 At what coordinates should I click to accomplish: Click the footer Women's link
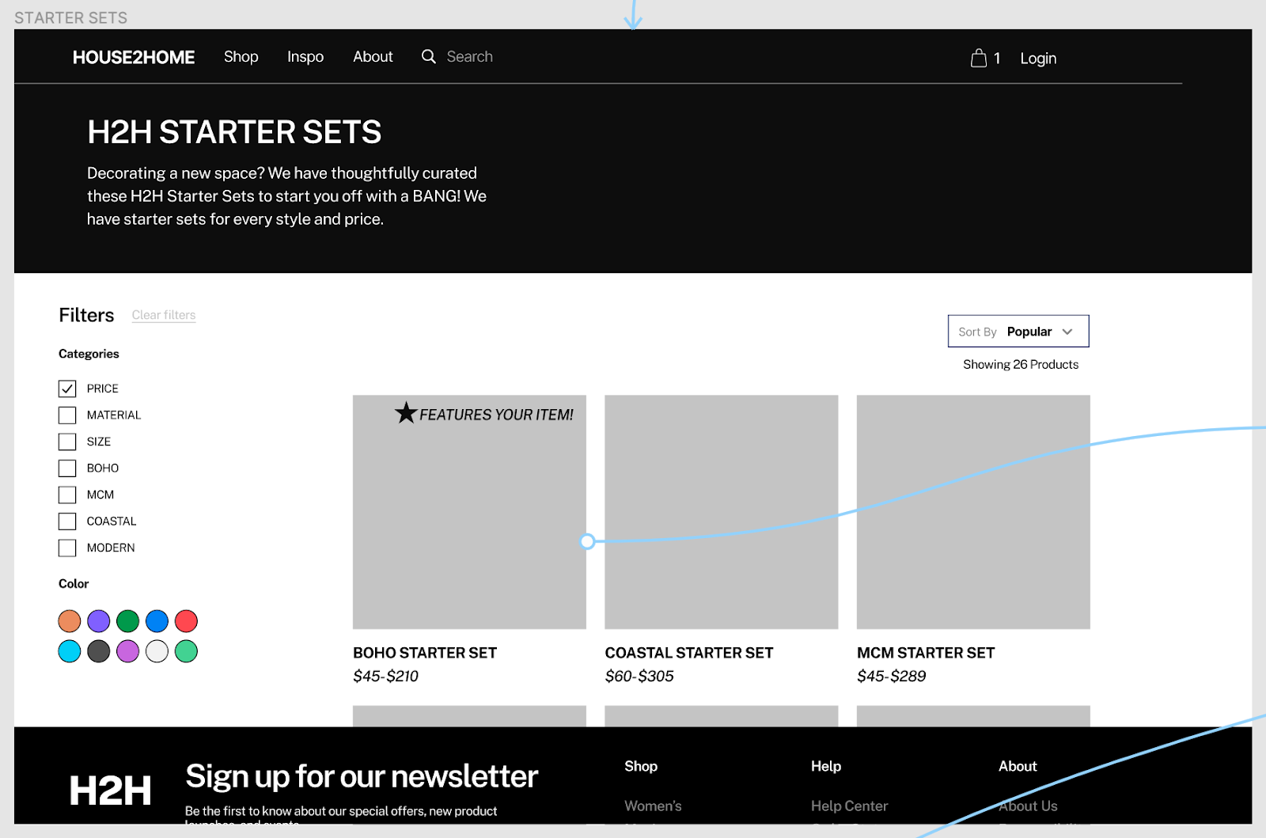[x=653, y=806]
